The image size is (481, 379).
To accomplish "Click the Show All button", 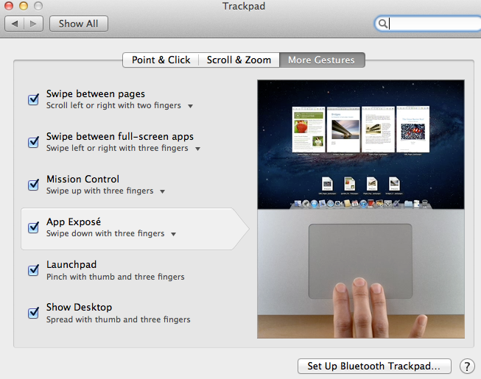I will click(x=79, y=24).
